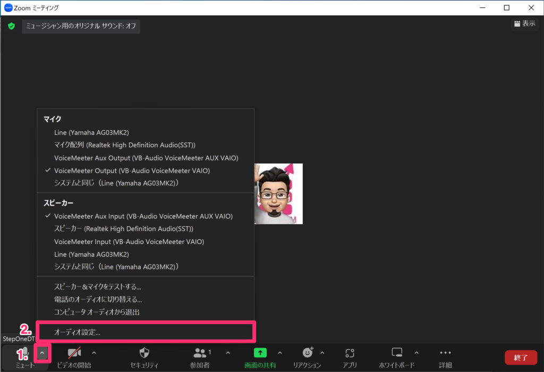The height and width of the screenshot is (372, 544).
Task: Start video with the camera icon
Action: point(74,353)
